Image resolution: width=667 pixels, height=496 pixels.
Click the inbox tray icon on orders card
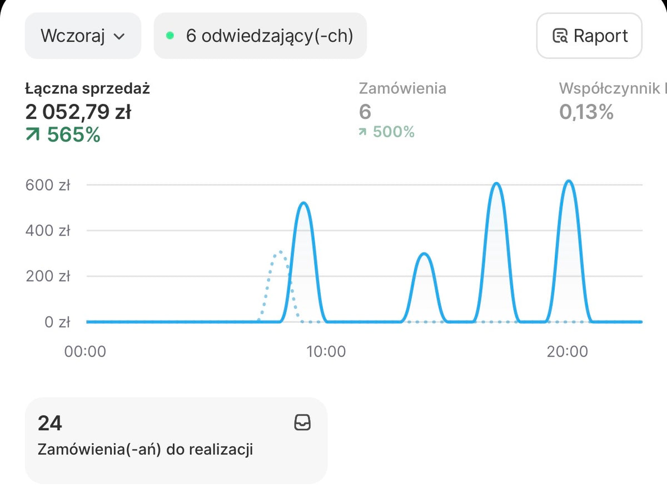pyautogui.click(x=302, y=423)
